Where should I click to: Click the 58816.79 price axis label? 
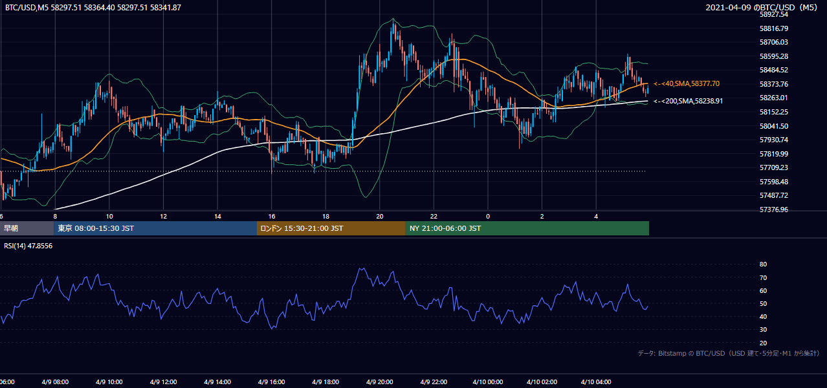click(x=773, y=28)
